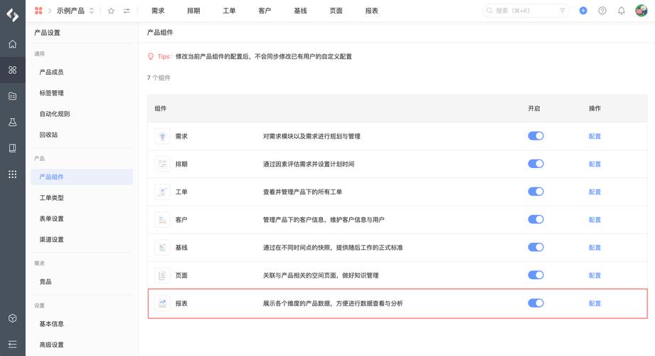This screenshot has width=655, height=356.
Task: Open the user avatar menu
Action: 641,11
